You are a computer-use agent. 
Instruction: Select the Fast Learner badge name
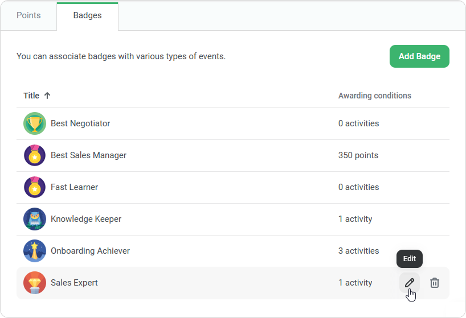pyautogui.click(x=74, y=187)
